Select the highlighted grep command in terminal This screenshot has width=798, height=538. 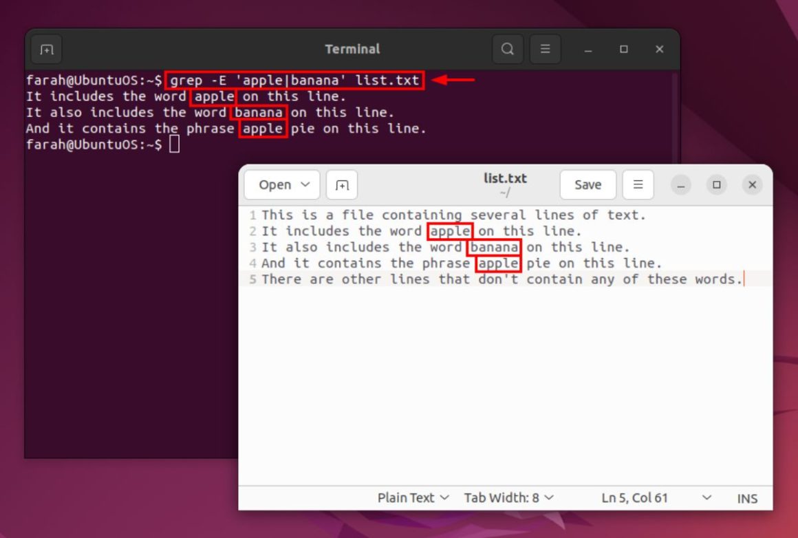pos(296,80)
